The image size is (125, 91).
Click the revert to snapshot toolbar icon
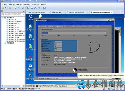[x=19, y=8]
